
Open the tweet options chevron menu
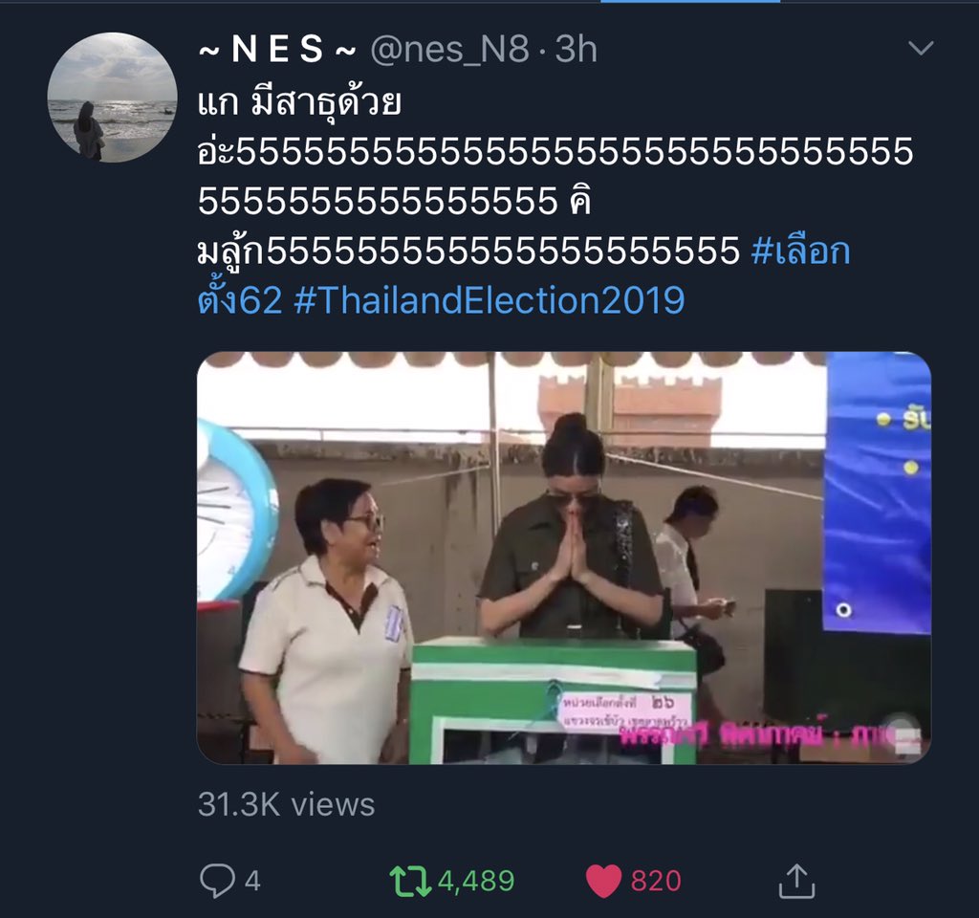point(921,48)
